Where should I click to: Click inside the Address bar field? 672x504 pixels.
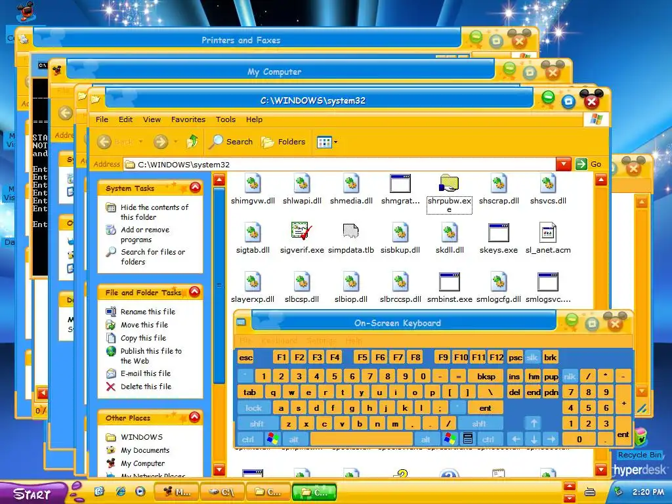pyautogui.click(x=341, y=164)
